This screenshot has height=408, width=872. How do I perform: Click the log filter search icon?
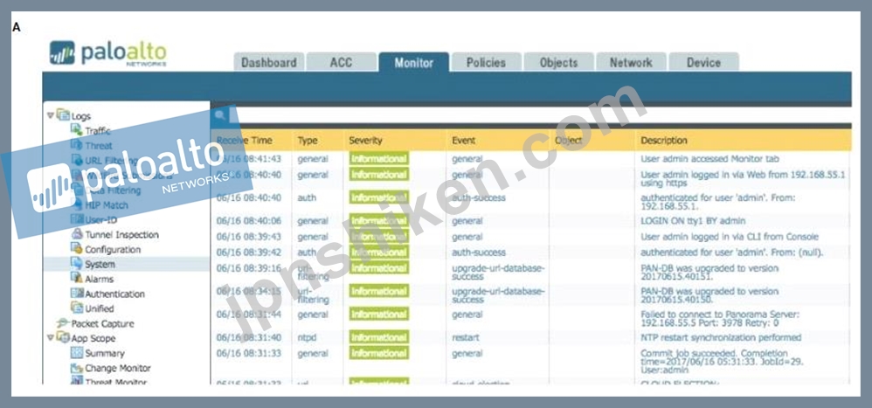tap(221, 115)
